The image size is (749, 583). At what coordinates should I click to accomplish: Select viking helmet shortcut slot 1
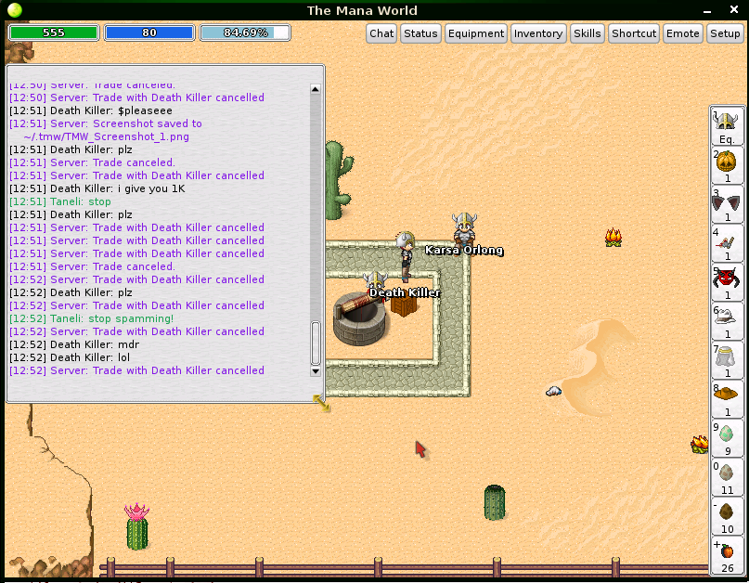coord(727,125)
